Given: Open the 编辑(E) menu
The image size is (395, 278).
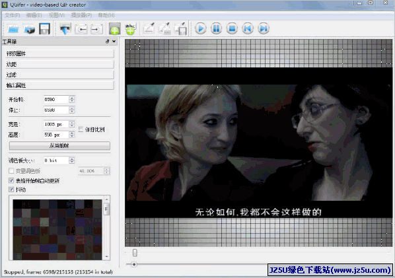Looking at the screenshot, I should [34, 15].
